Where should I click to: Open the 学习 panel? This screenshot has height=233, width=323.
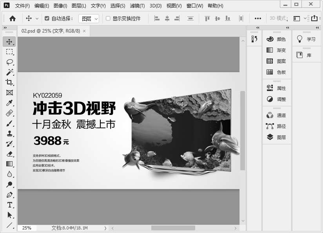pyautogui.click(x=307, y=39)
